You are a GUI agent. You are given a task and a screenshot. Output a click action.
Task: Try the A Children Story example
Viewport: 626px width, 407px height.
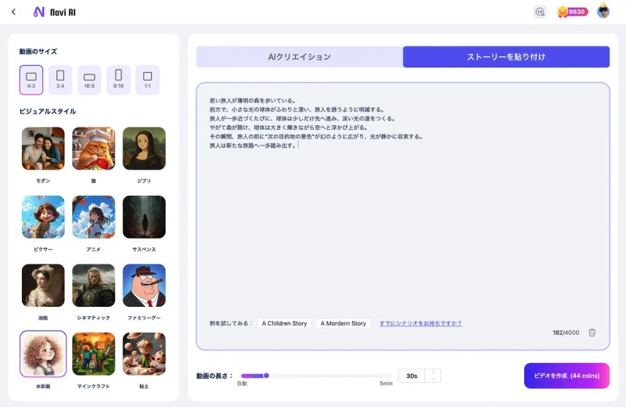coord(285,323)
